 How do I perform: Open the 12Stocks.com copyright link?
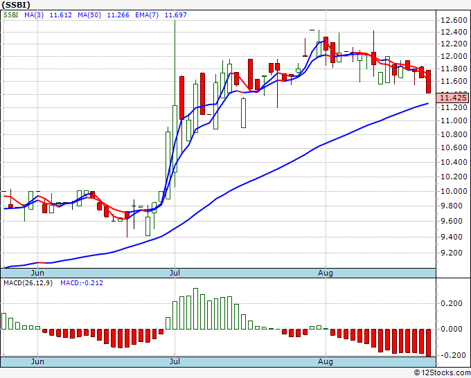tap(442, 373)
